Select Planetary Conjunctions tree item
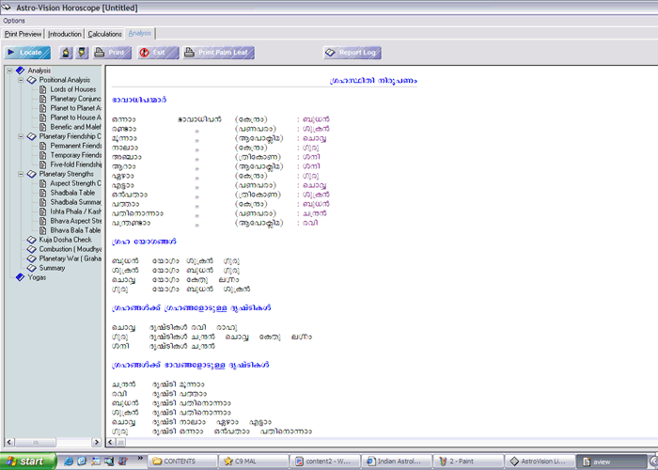This screenshot has height=470, width=658. pyautogui.click(x=75, y=99)
